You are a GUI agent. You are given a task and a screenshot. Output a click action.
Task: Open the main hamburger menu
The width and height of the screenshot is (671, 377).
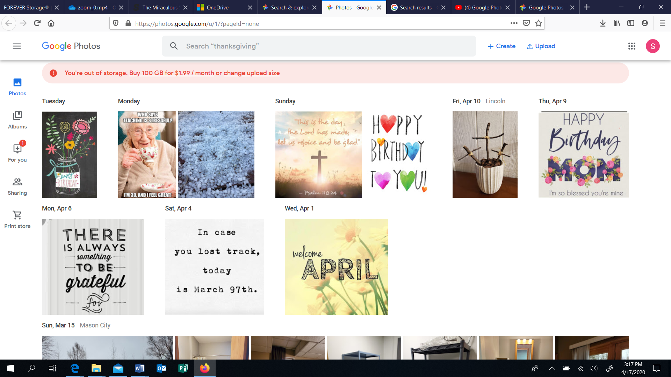click(17, 46)
